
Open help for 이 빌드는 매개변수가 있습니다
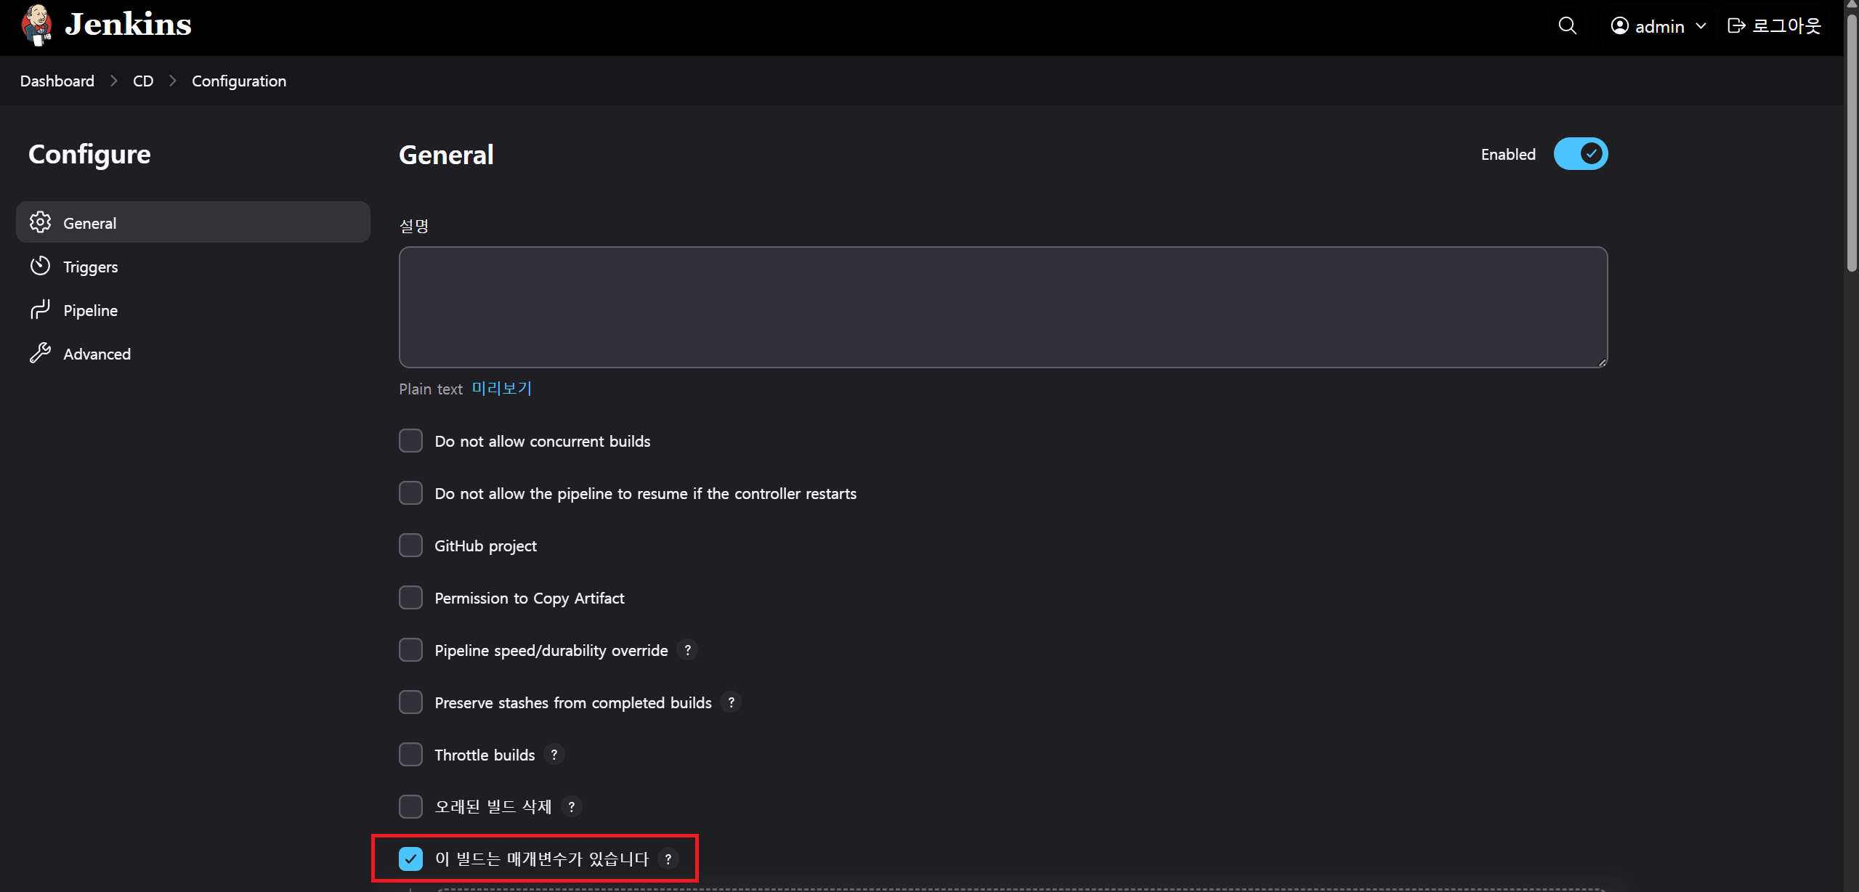pos(668,859)
